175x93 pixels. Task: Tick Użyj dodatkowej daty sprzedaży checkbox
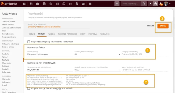click(29, 42)
